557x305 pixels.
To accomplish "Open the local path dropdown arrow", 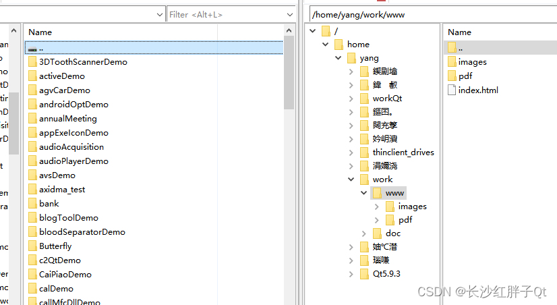I will (160, 15).
